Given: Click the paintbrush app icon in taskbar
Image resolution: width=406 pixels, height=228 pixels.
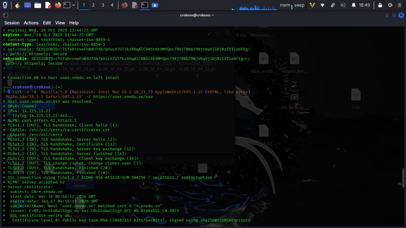Looking at the screenshot, I should tap(17, 5).
